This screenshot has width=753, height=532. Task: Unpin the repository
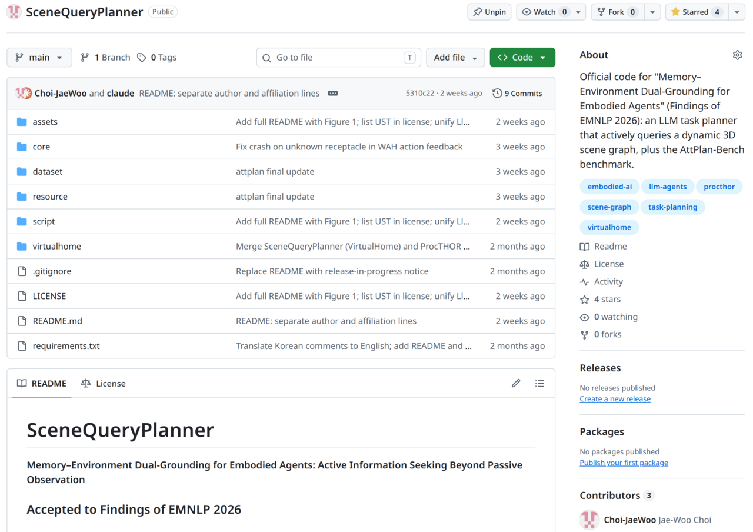pos(489,12)
